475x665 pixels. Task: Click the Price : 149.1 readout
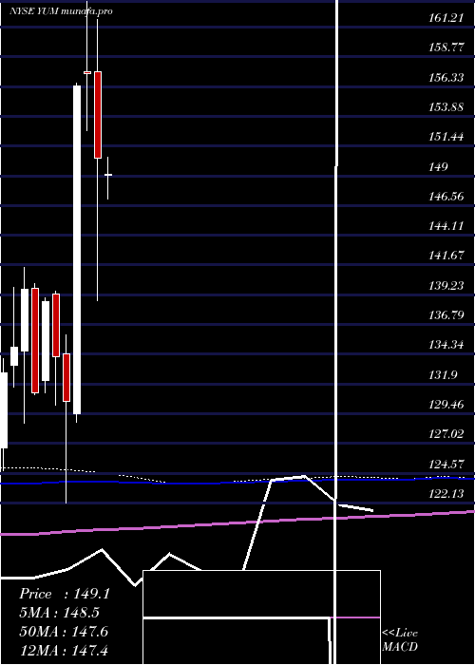click(x=65, y=594)
